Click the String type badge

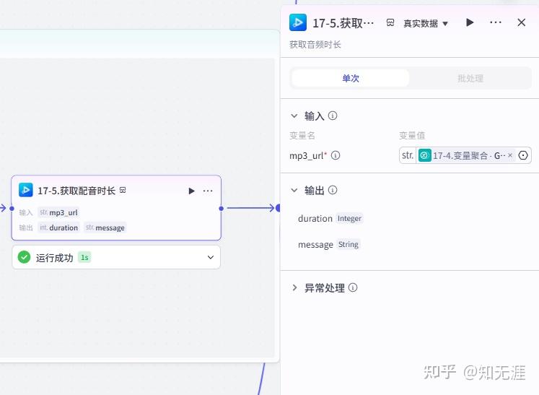pos(349,245)
